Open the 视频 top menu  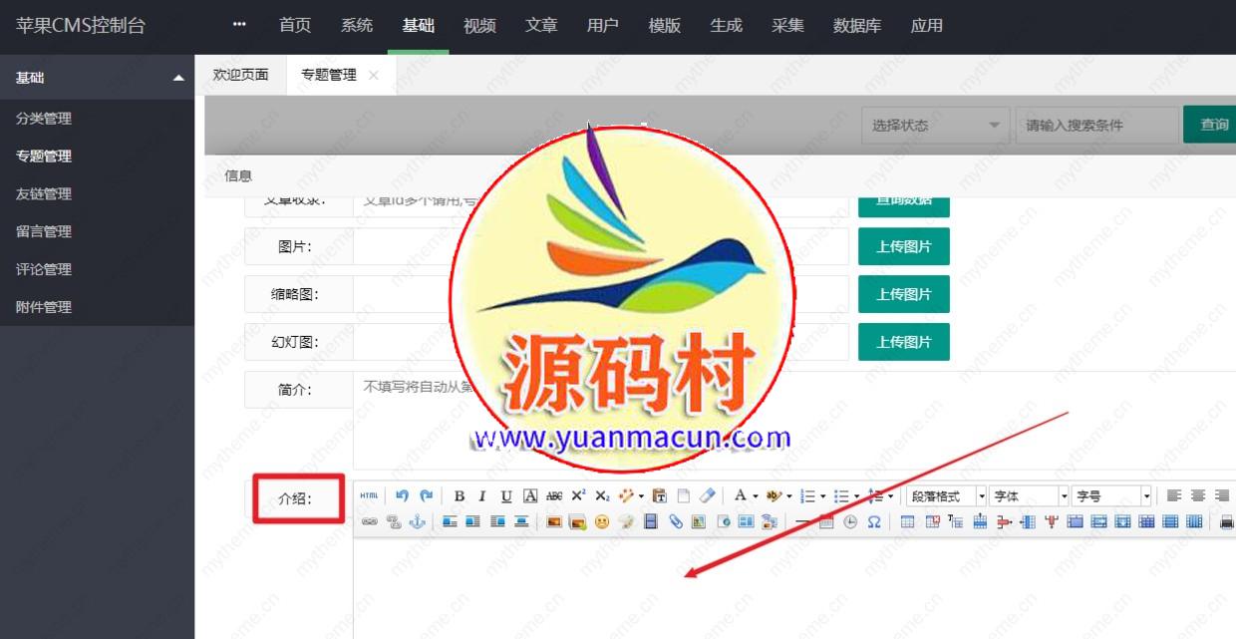coord(479,26)
